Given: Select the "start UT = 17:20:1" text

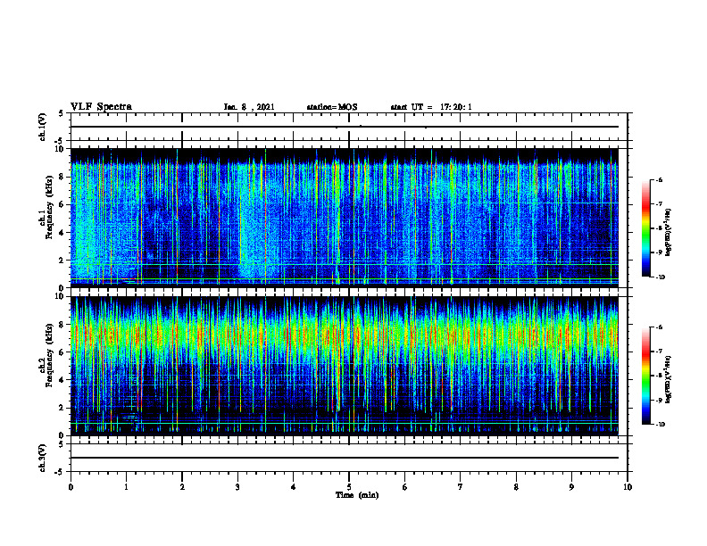Looking at the screenshot, I should point(431,107).
